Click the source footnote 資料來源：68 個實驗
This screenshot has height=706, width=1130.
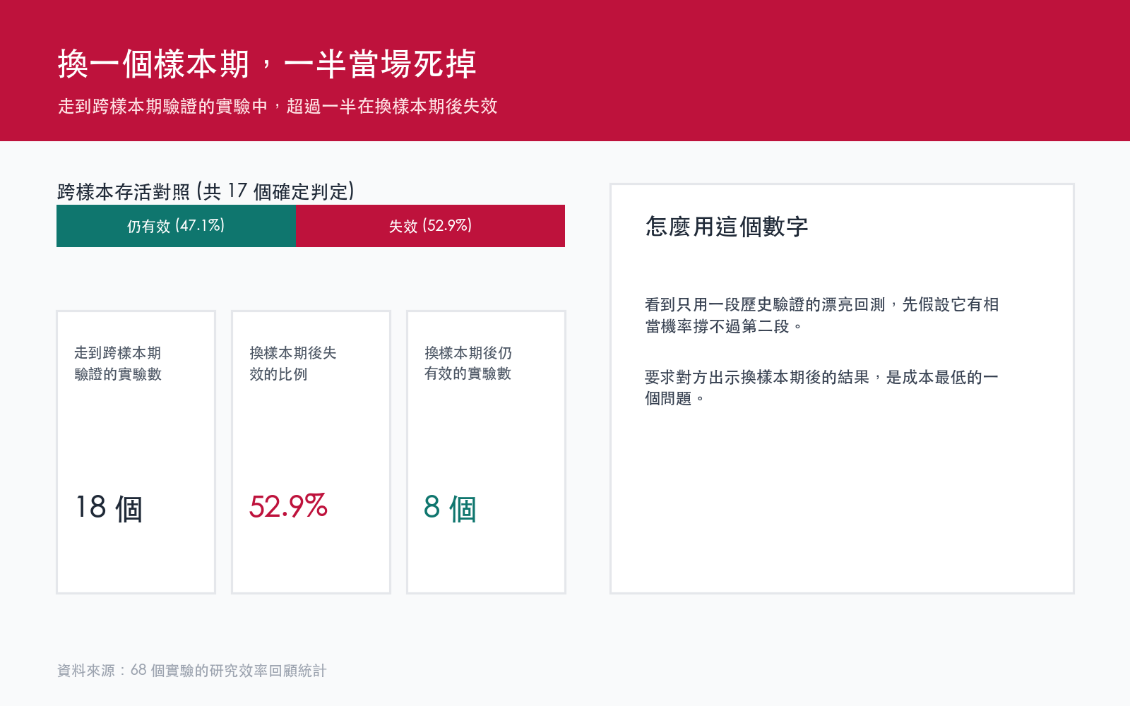pyautogui.click(x=191, y=670)
